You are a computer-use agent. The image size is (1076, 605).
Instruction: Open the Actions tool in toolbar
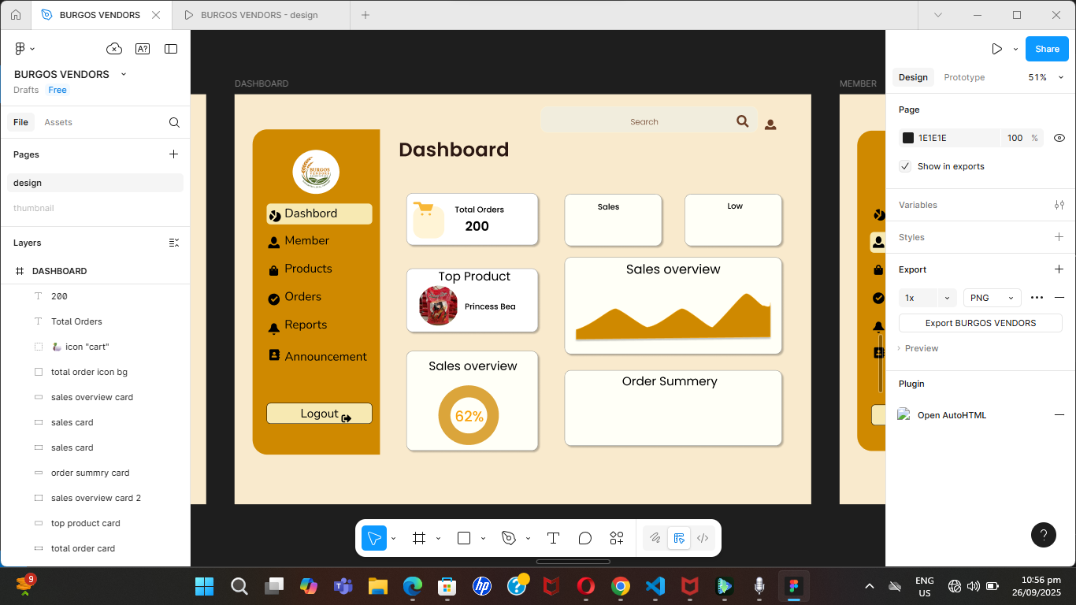(x=617, y=538)
